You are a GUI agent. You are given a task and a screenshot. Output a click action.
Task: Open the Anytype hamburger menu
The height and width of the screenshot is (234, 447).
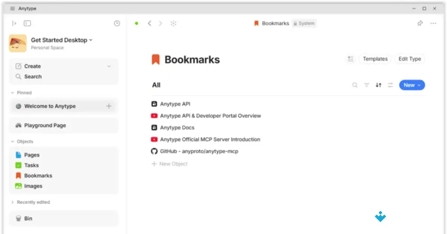click(x=13, y=9)
